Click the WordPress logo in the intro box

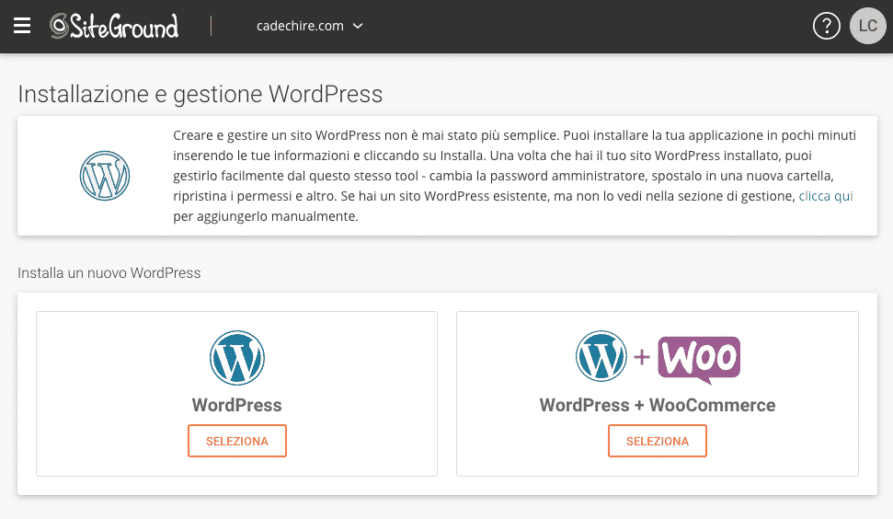(105, 176)
